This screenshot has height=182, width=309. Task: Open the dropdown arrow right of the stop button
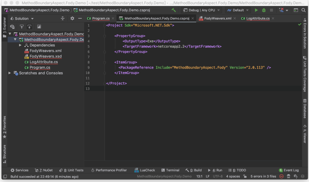click(x=287, y=10)
